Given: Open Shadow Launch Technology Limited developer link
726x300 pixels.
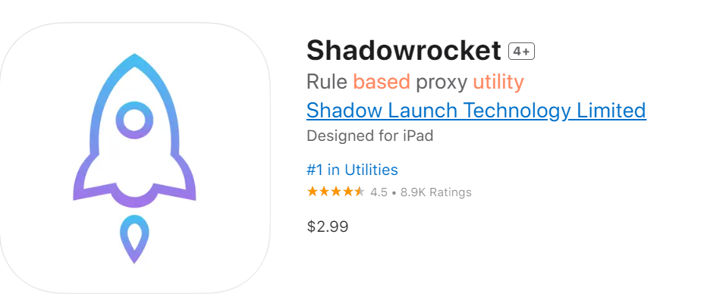Looking at the screenshot, I should tap(476, 111).
